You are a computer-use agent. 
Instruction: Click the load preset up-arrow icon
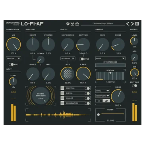tap(77, 24)
